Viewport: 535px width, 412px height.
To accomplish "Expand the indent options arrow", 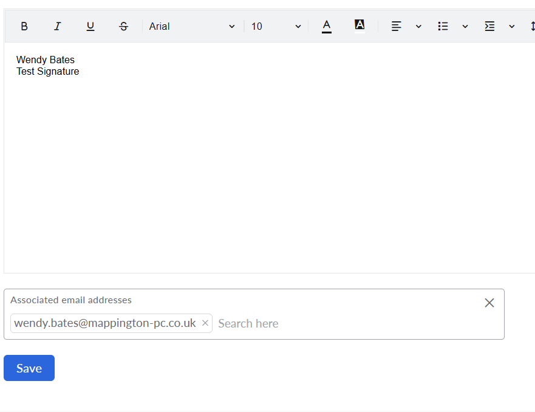I will tap(512, 26).
